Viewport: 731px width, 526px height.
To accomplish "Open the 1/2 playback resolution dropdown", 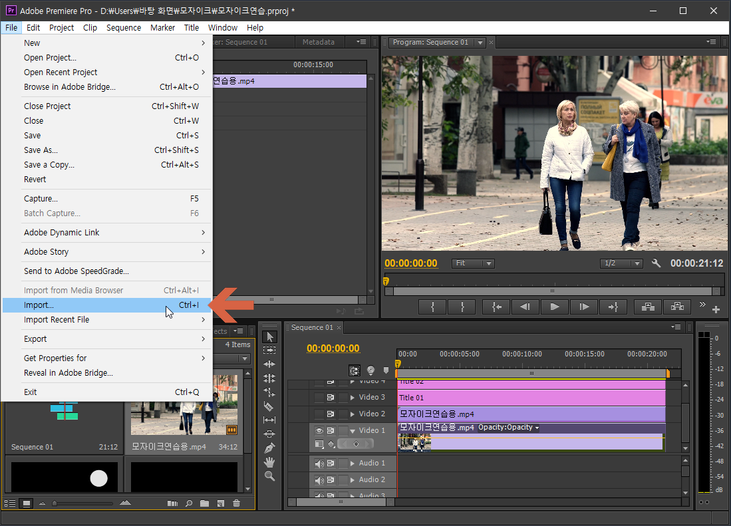I will tap(621, 263).
